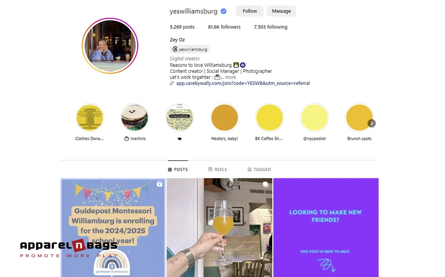Switch to the Reels tab
The height and width of the screenshot is (277, 445).
coord(218,169)
